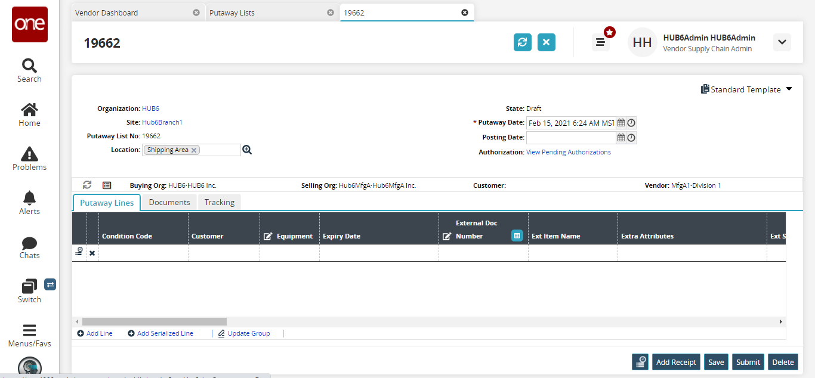
Task: Switch to the Tracking tab
Action: point(220,202)
